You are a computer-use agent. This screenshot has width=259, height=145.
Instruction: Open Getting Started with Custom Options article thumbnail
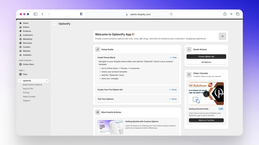(110, 127)
